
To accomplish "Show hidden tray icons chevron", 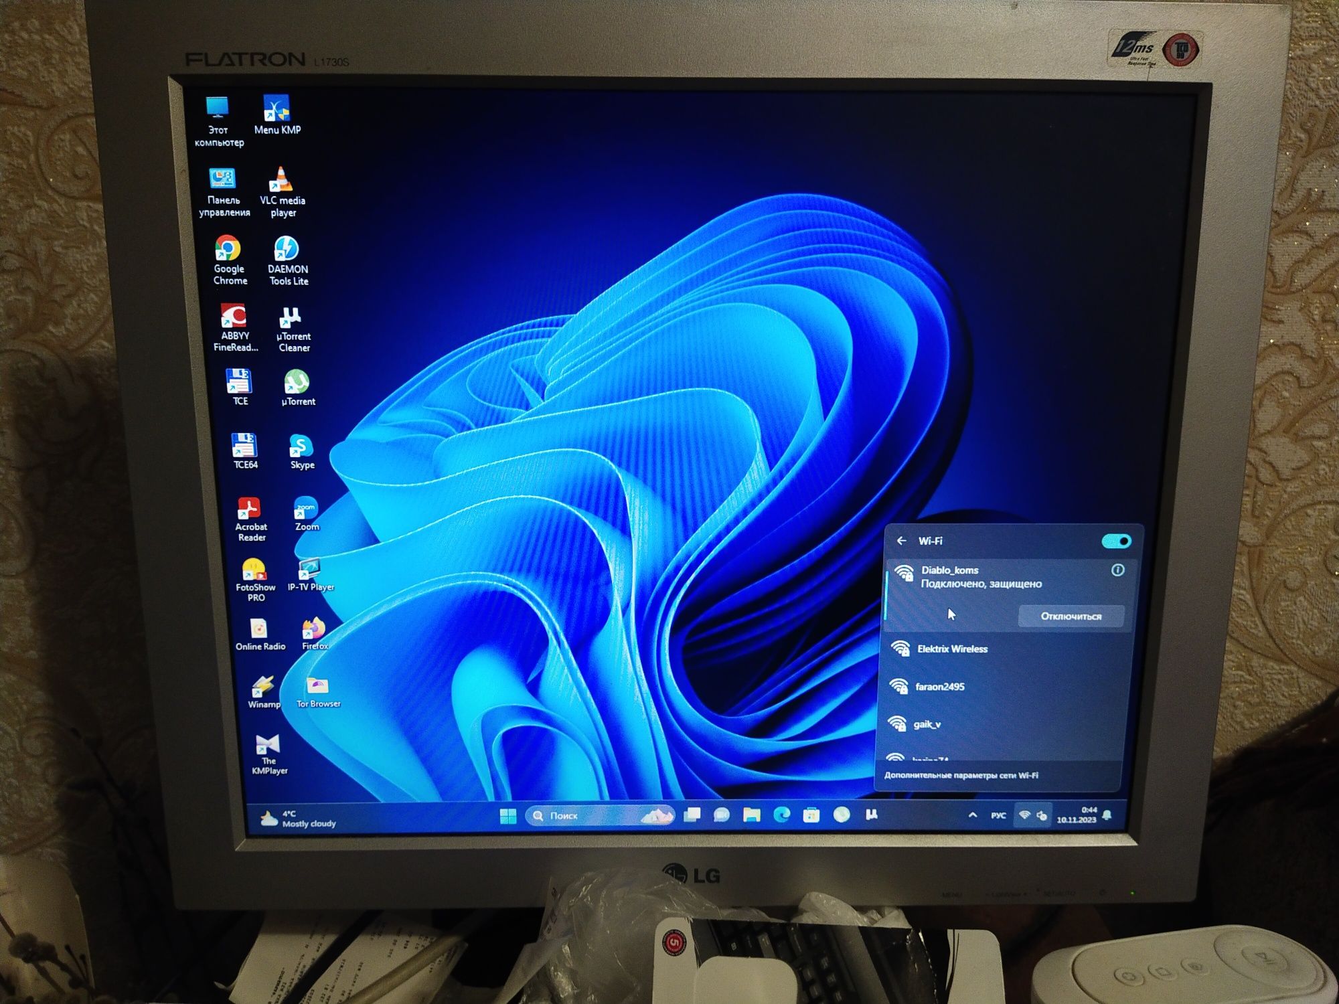I will (x=973, y=815).
